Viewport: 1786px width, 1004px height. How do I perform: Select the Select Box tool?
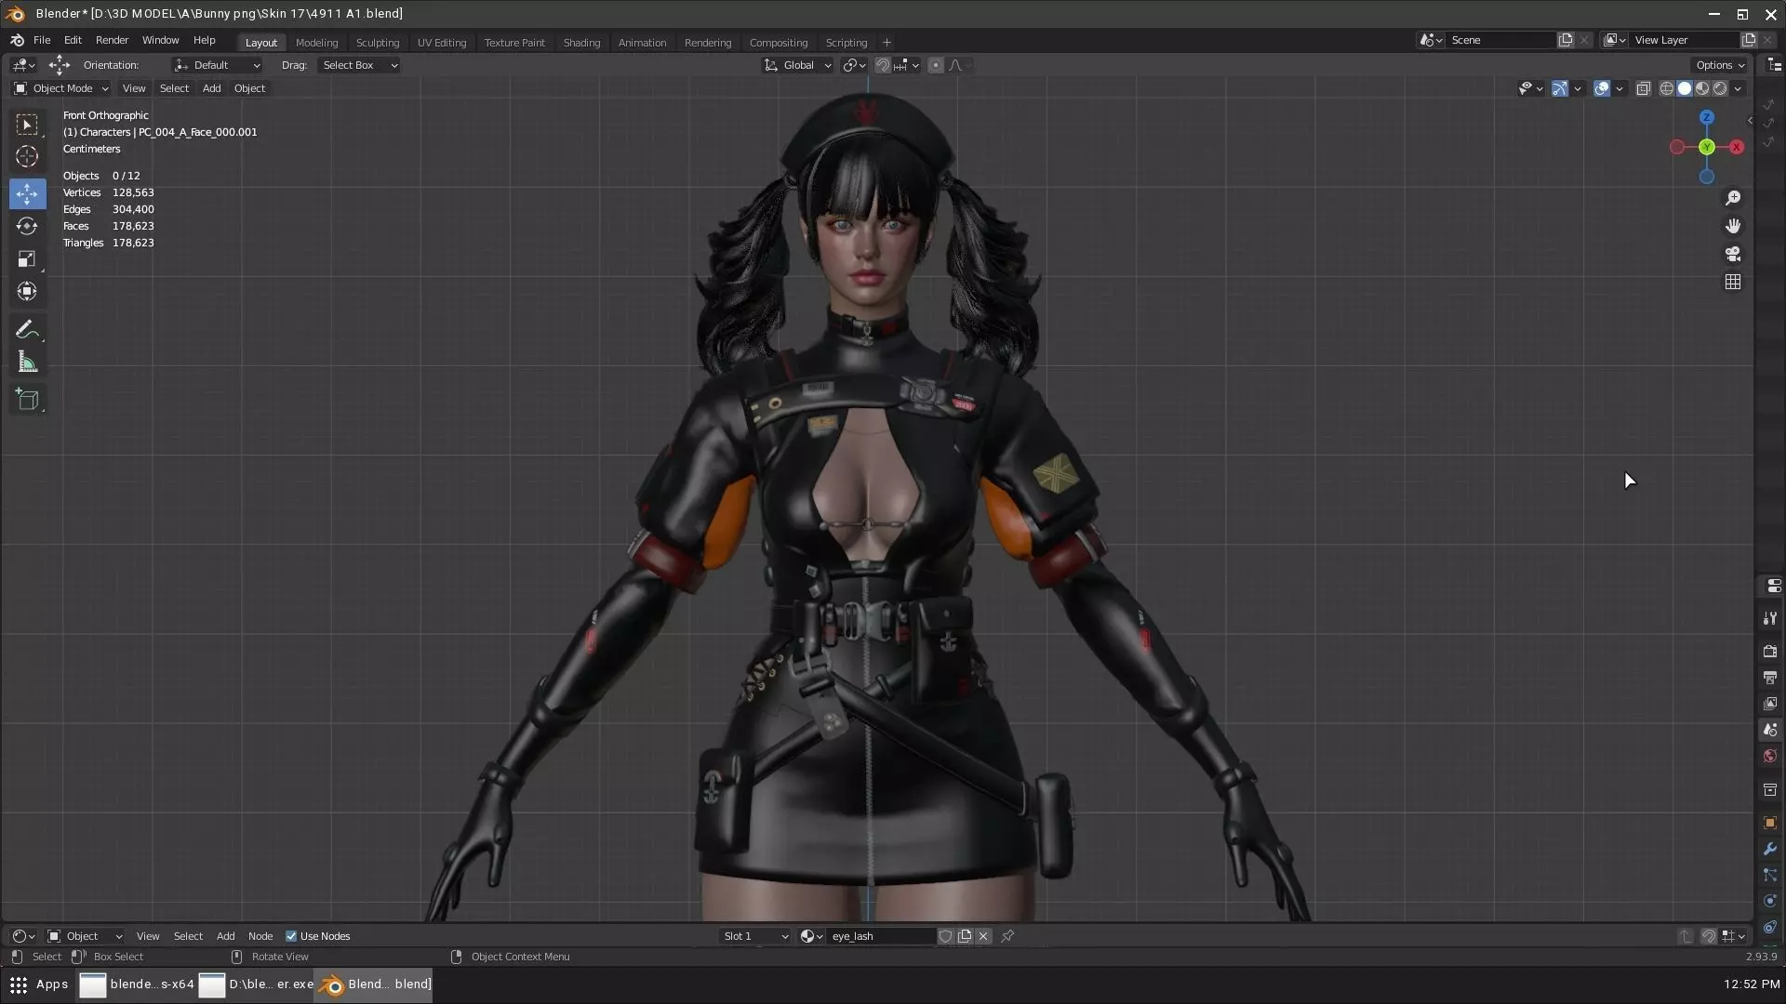click(27, 125)
